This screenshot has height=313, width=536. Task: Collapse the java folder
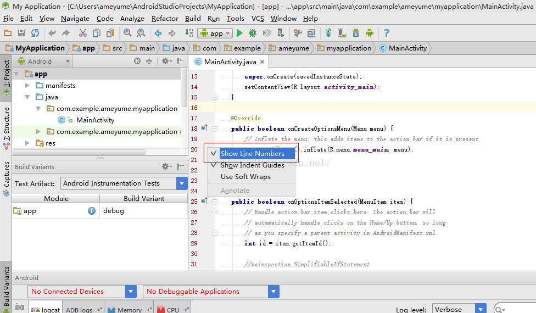pos(27,97)
